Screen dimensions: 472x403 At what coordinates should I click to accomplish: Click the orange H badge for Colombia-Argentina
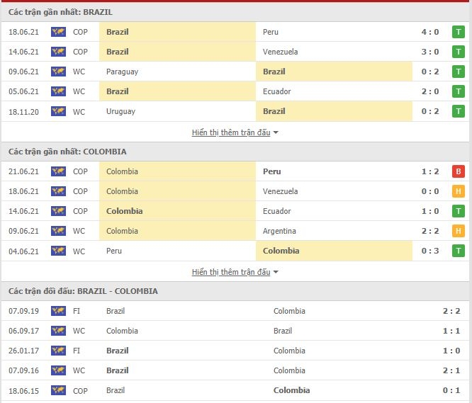coord(459,231)
